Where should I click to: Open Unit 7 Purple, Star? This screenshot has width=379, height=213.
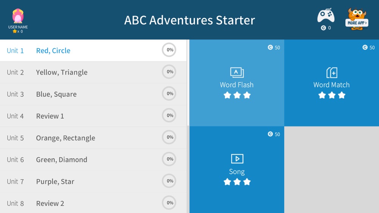[x=93, y=181]
